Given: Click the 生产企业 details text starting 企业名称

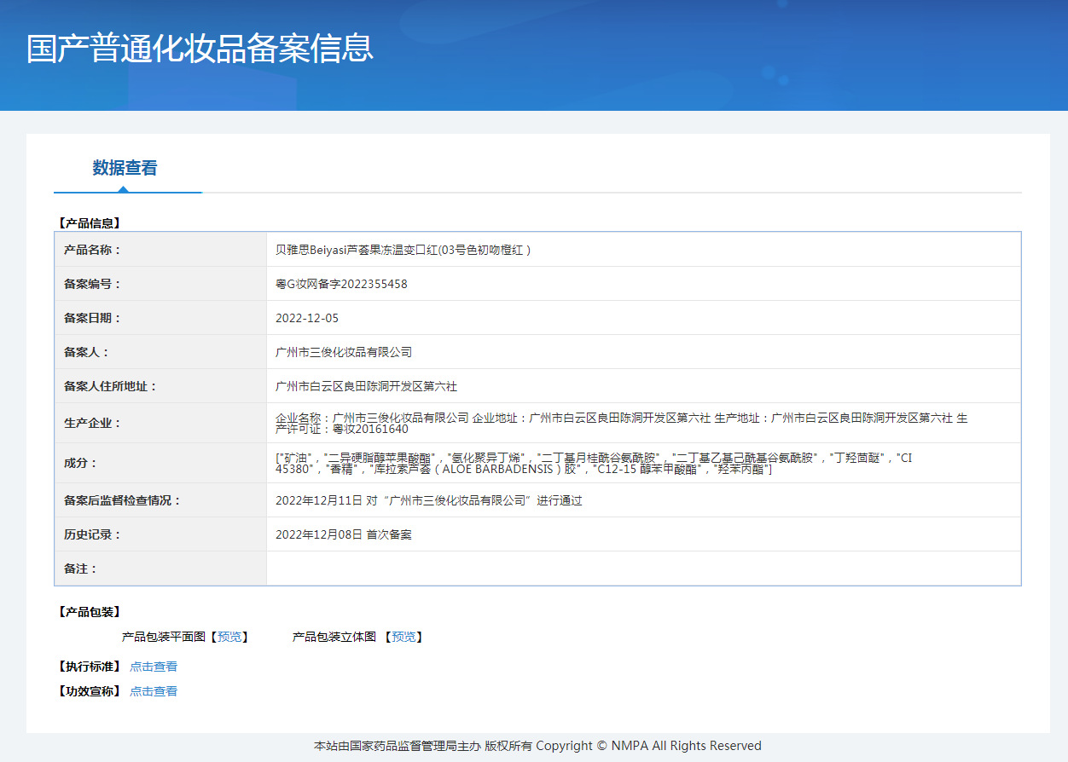Looking at the screenshot, I should [622, 423].
